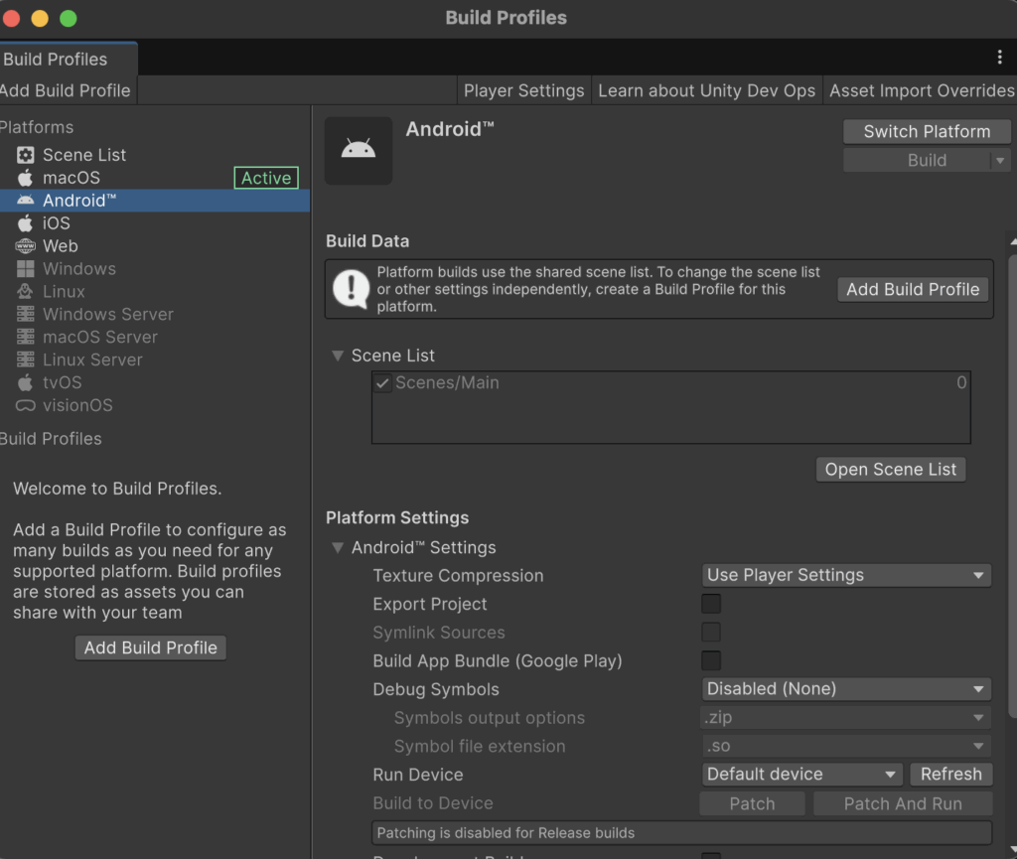Toggle the Scenes/Main scene checkbox
Image resolution: width=1017 pixels, height=859 pixels.
(382, 383)
